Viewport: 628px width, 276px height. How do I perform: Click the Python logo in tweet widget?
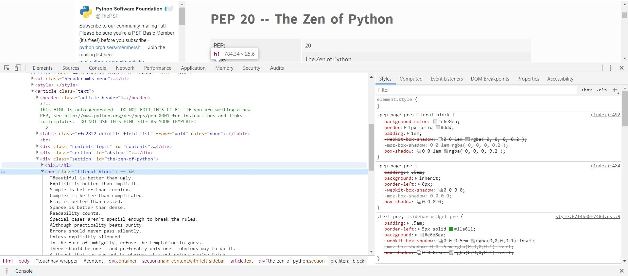click(86, 12)
